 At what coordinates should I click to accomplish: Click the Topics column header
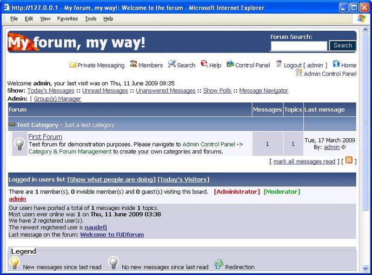pyautogui.click(x=293, y=109)
